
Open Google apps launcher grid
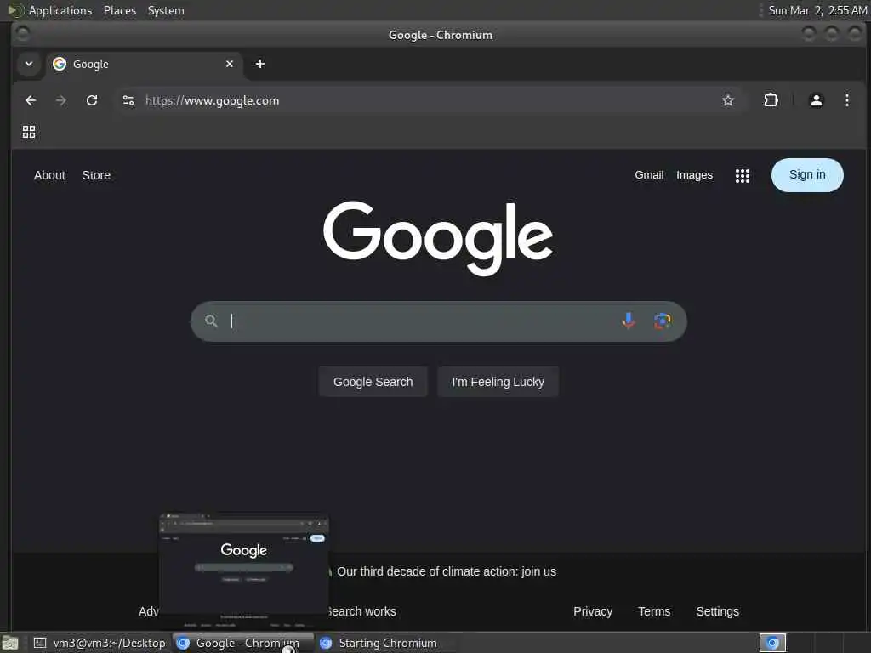tap(742, 175)
